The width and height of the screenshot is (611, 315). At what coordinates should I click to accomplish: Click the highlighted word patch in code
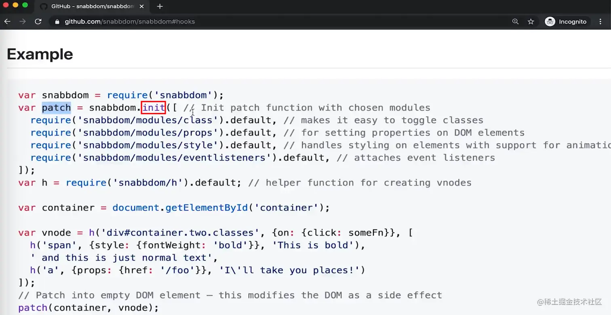tap(56, 108)
